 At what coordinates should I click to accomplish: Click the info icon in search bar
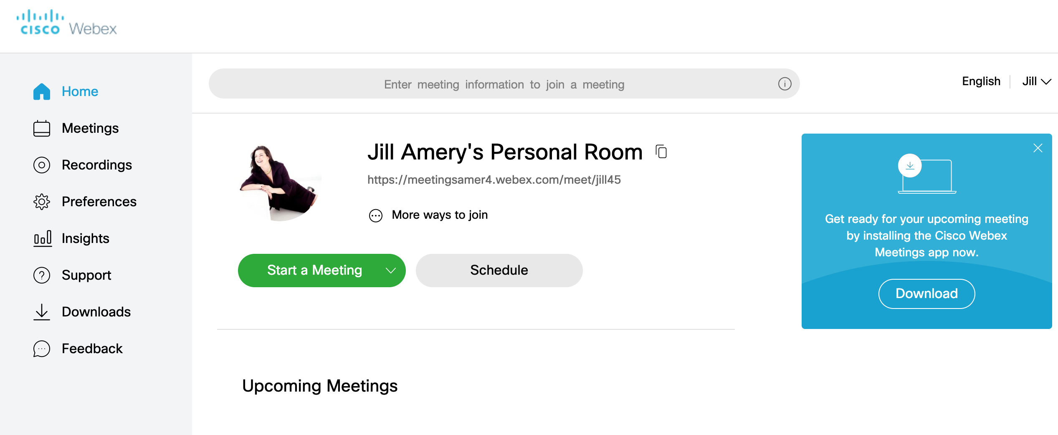point(785,84)
